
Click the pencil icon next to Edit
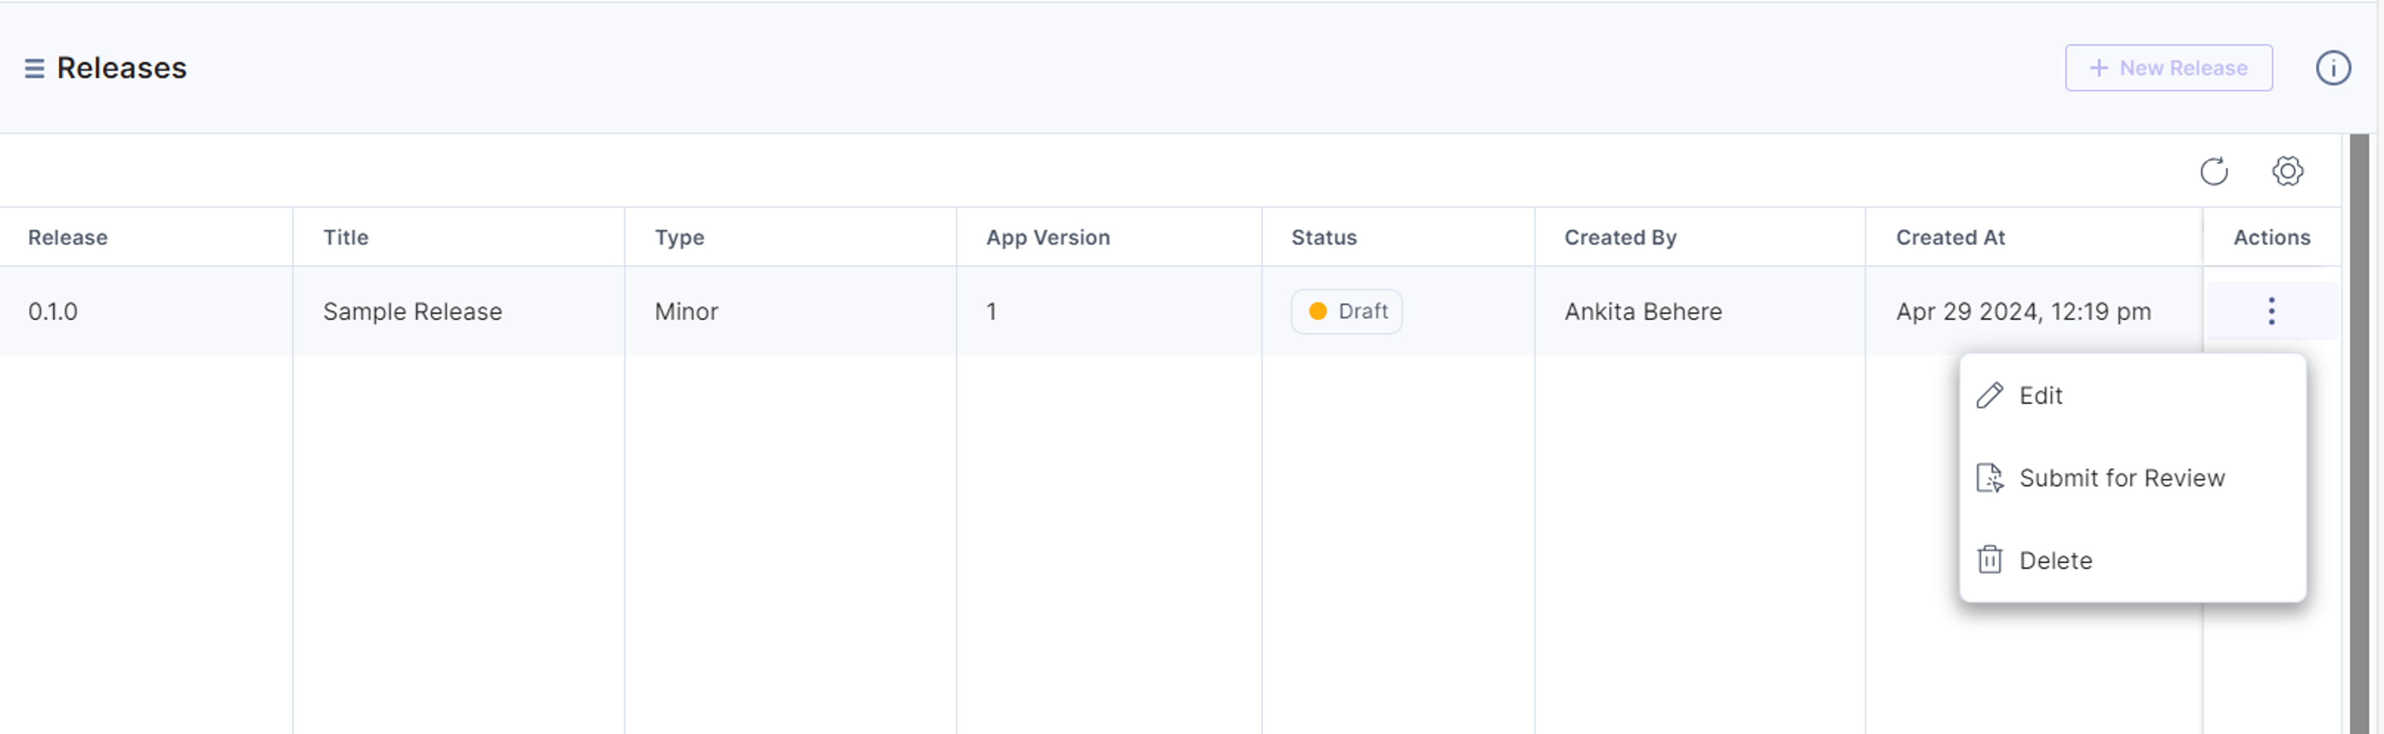tap(1990, 396)
